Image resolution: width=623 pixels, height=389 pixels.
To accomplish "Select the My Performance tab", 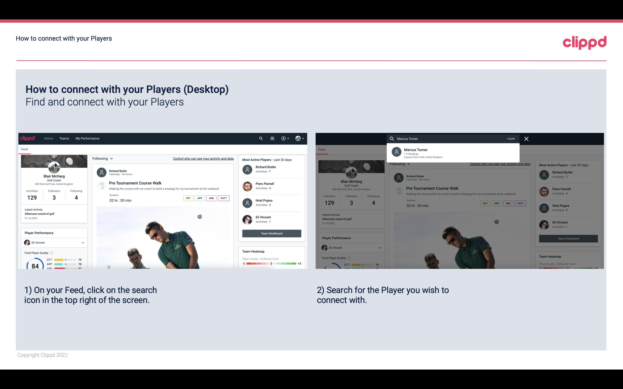I will [x=88, y=138].
